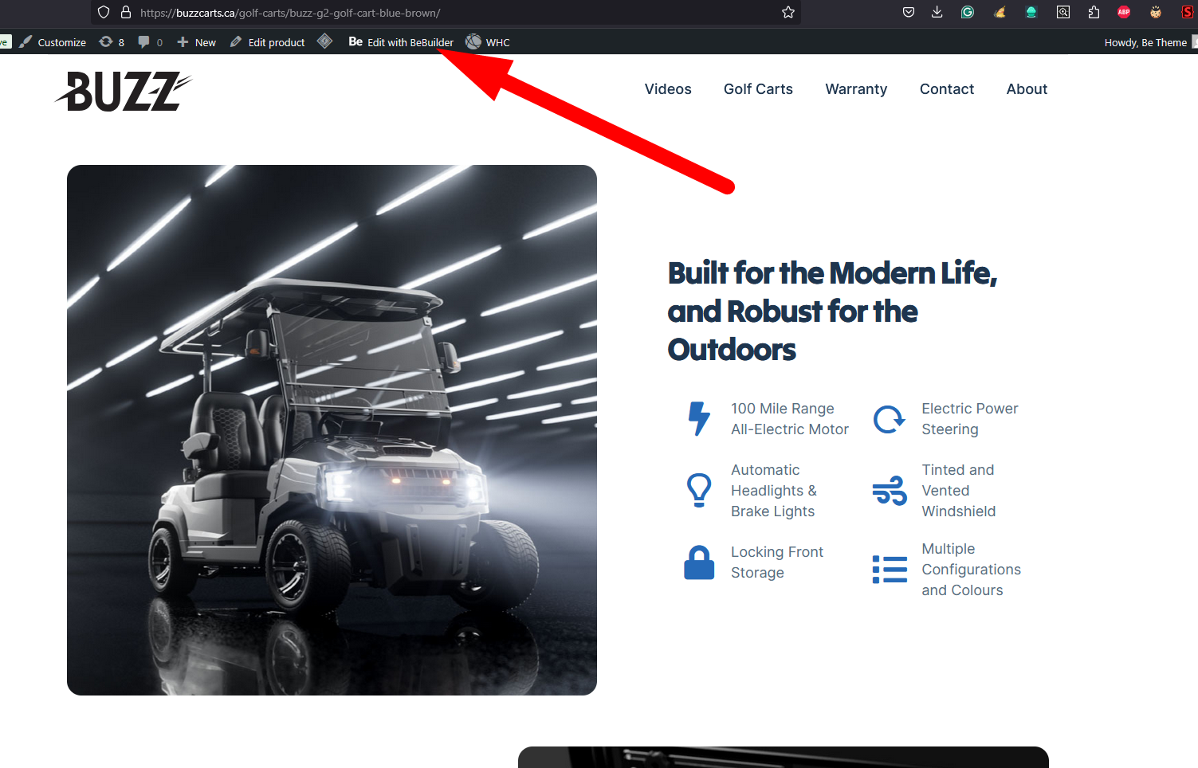Open the WHC admin bar item
This screenshot has height=768, width=1198.
tap(488, 42)
